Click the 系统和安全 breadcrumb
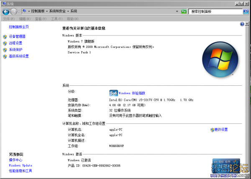The height and width of the screenshot is (179, 251). (57, 11)
